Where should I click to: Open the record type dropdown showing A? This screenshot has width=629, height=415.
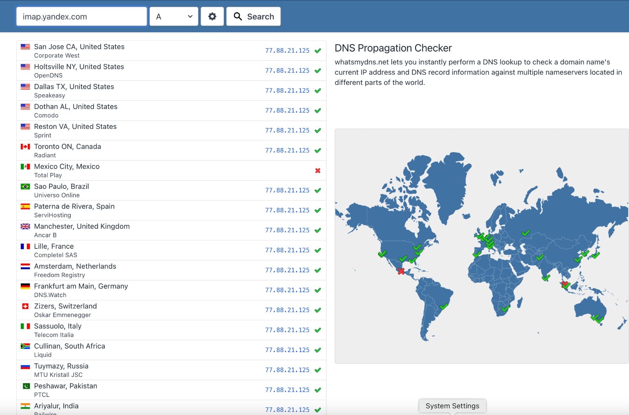tap(174, 17)
